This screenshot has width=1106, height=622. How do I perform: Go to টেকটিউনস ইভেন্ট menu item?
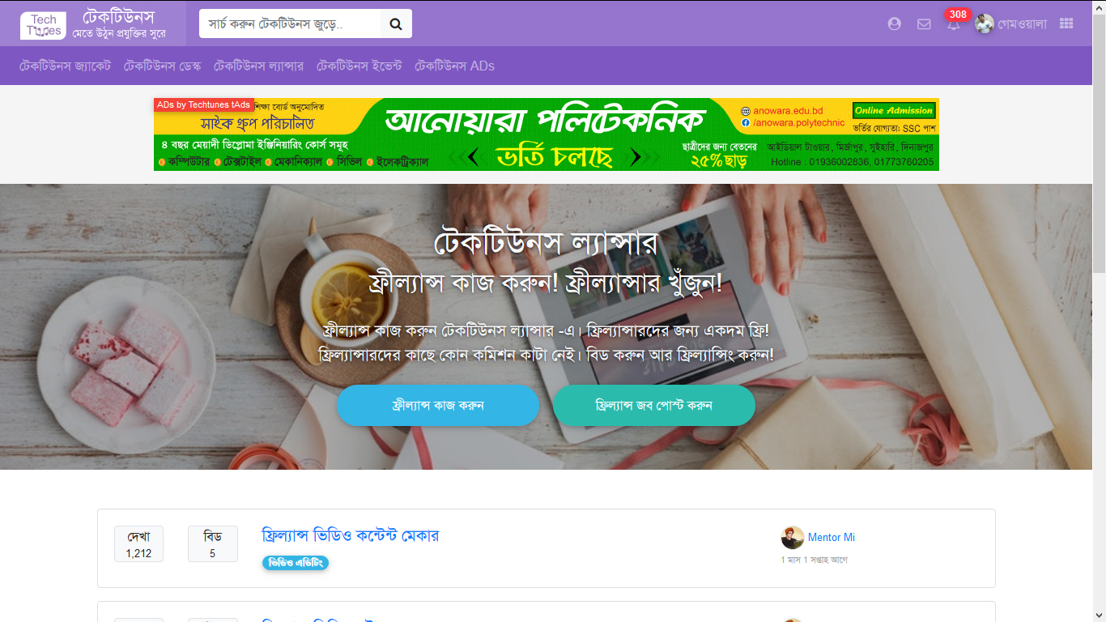tap(359, 66)
